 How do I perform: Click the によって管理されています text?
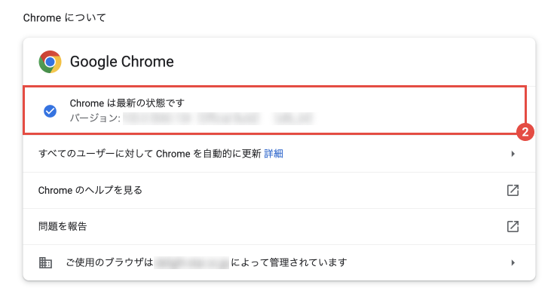click(289, 262)
